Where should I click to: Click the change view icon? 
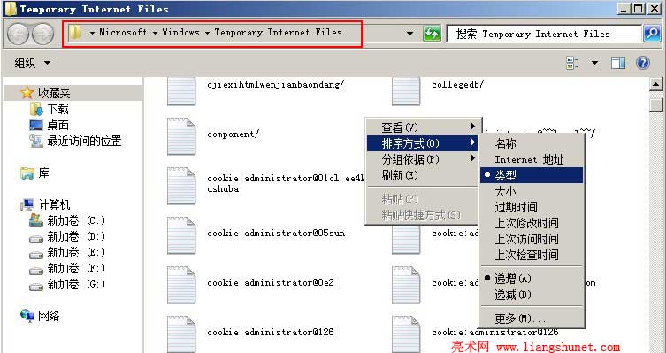[573, 64]
